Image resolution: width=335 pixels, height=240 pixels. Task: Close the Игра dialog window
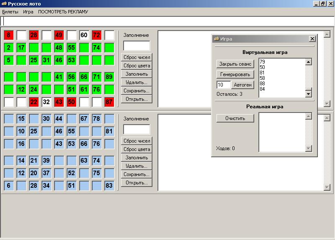[312, 39]
